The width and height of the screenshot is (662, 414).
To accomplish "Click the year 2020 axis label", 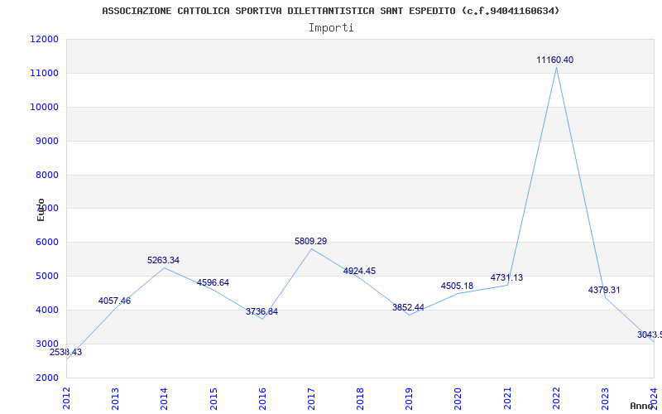I will [x=458, y=398].
